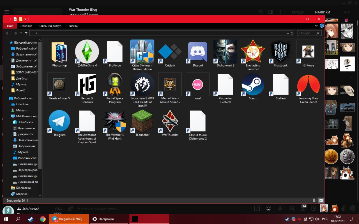Open OneDrive in navigation pane
The width and height of the screenshot is (359, 224).
pyautogui.click(x=20, y=104)
